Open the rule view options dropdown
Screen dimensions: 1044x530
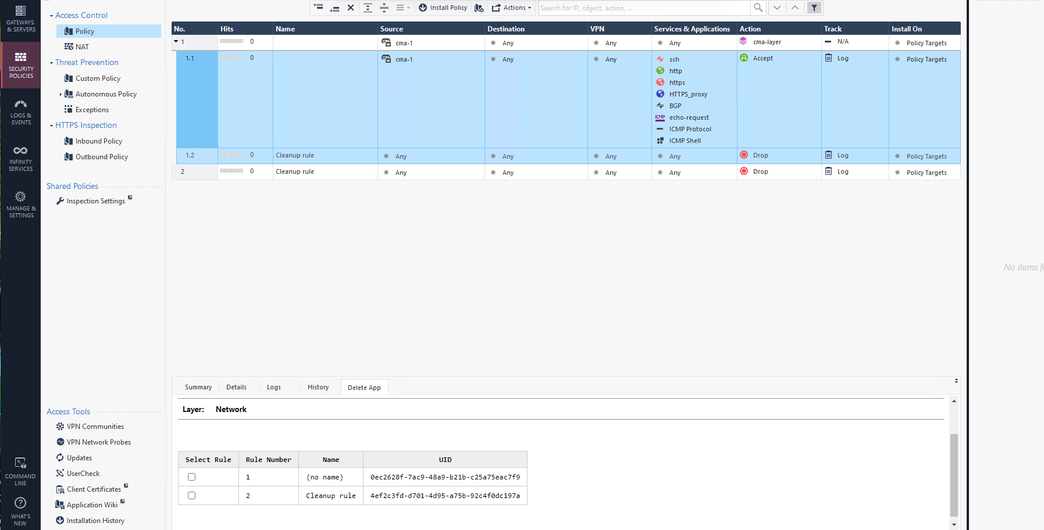(x=403, y=8)
